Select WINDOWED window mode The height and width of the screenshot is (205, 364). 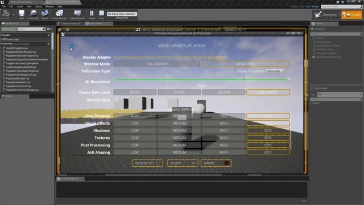pyautogui.click(x=246, y=64)
